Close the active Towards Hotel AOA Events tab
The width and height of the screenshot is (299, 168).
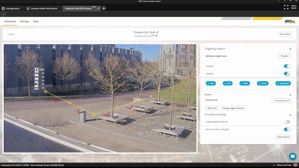point(98,8)
